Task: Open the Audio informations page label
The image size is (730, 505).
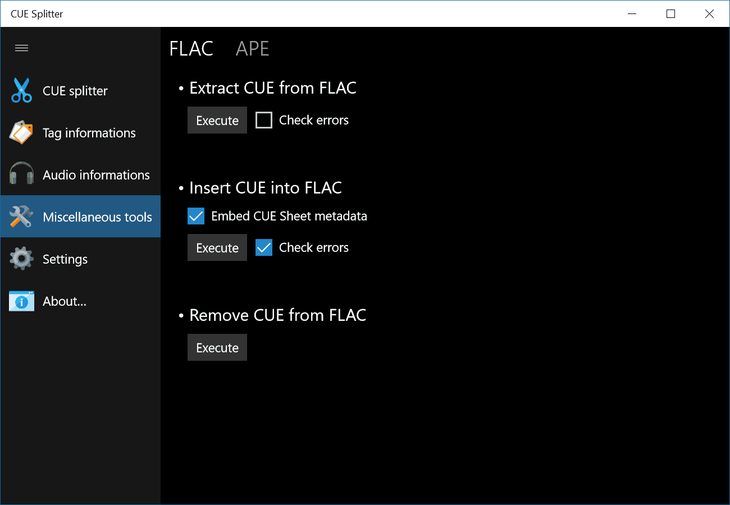Action: [96, 175]
